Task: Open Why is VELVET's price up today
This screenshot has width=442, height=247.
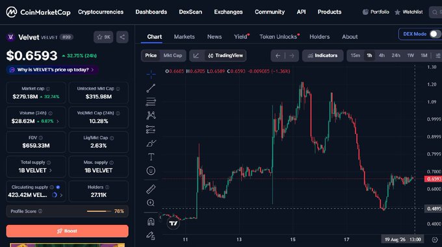Action: (53, 70)
